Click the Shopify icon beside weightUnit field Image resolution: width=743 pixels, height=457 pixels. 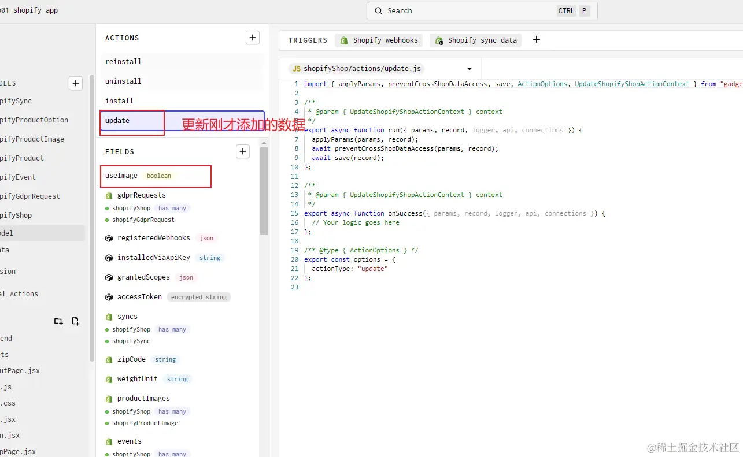pos(109,380)
